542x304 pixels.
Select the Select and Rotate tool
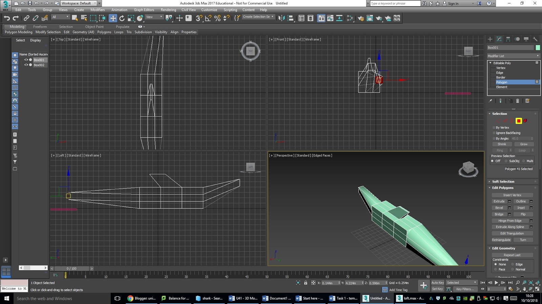point(122,18)
